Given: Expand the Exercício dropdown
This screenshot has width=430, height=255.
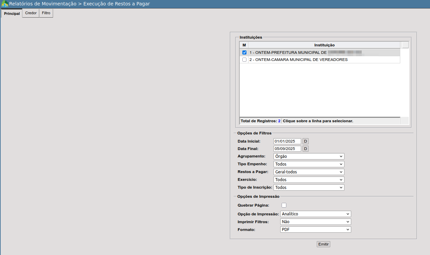Looking at the screenshot, I should click(x=309, y=180).
